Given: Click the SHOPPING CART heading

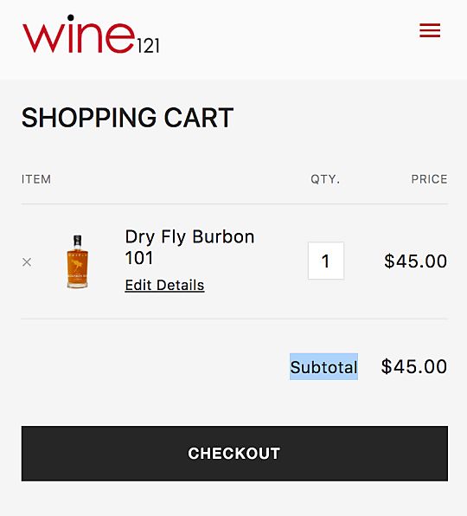Looking at the screenshot, I should (x=127, y=118).
